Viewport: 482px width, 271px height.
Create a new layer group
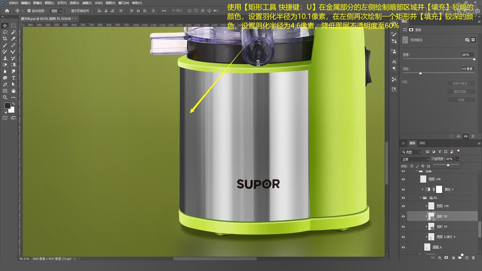click(x=460, y=258)
